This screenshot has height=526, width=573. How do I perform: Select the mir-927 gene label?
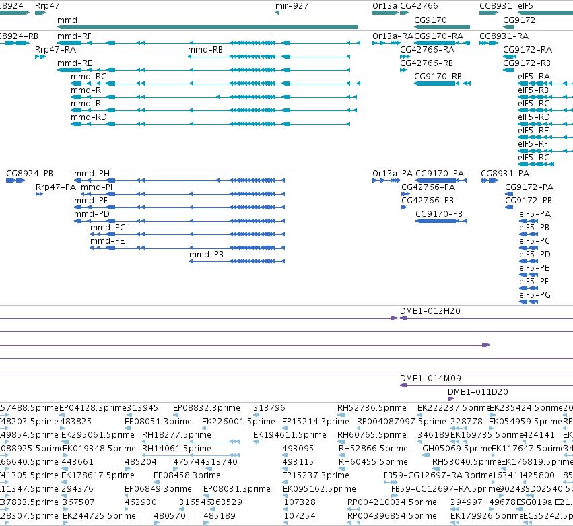[x=292, y=6]
